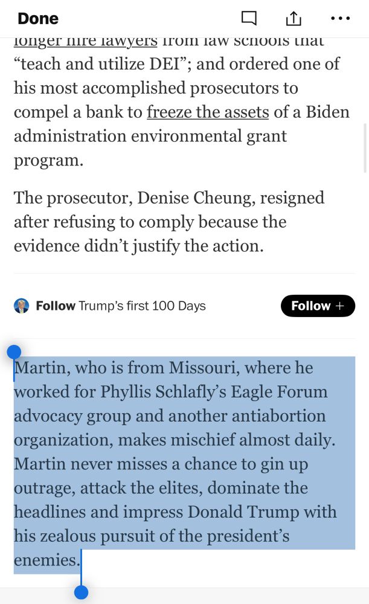Open the comments speech bubble icon
Screen dimensions: 369x604
pyautogui.click(x=249, y=18)
